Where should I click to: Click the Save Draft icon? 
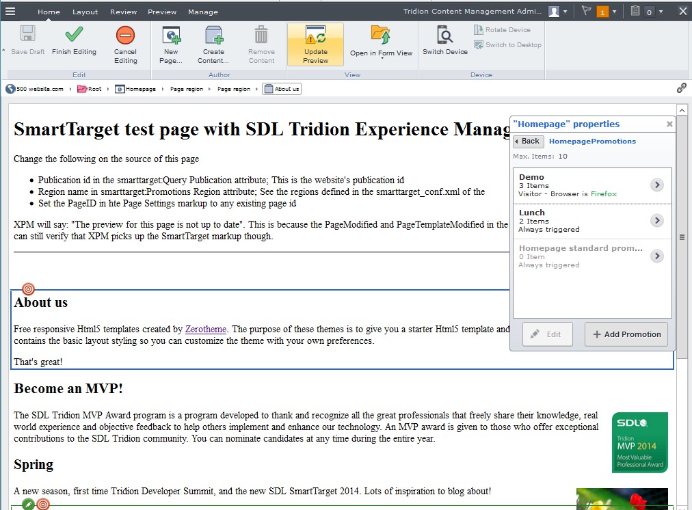coord(27,34)
